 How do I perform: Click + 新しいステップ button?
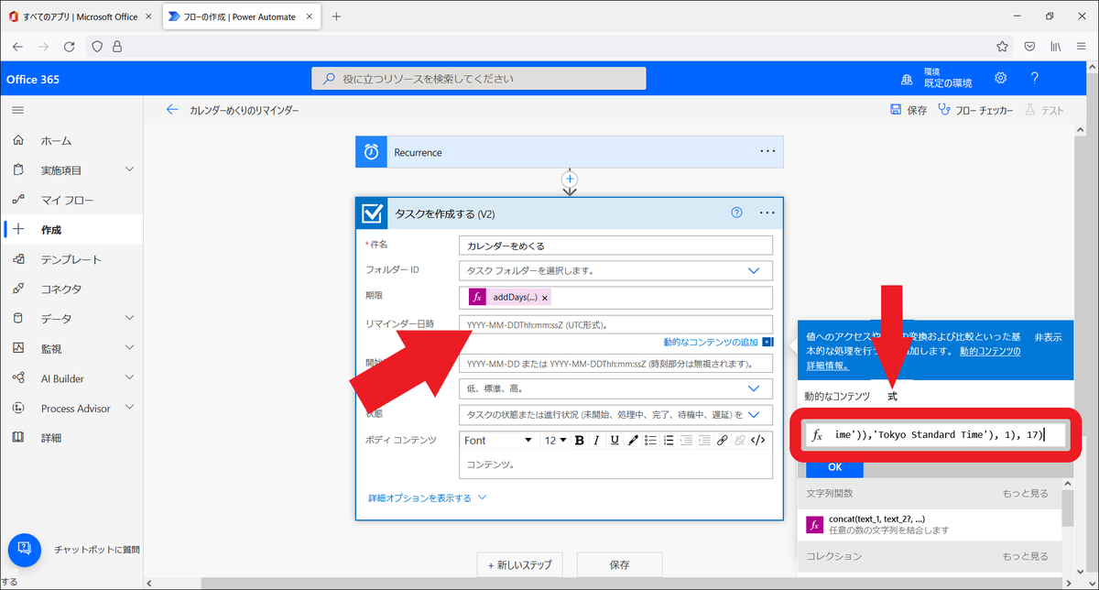coord(519,564)
